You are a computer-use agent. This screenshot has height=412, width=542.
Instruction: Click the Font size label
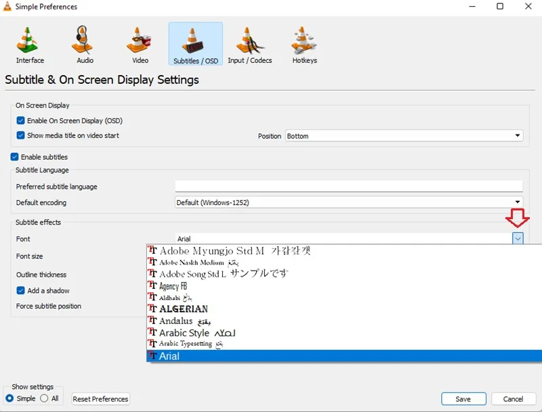(29, 256)
